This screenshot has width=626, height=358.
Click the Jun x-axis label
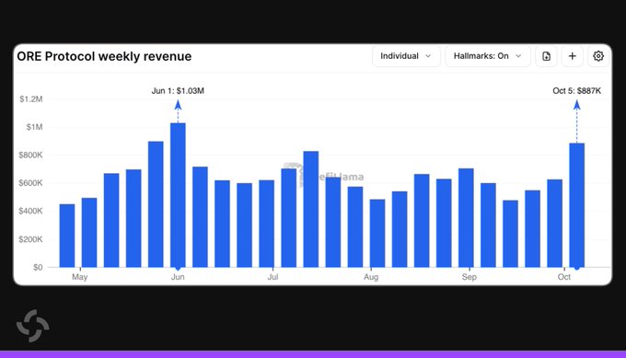(x=178, y=277)
